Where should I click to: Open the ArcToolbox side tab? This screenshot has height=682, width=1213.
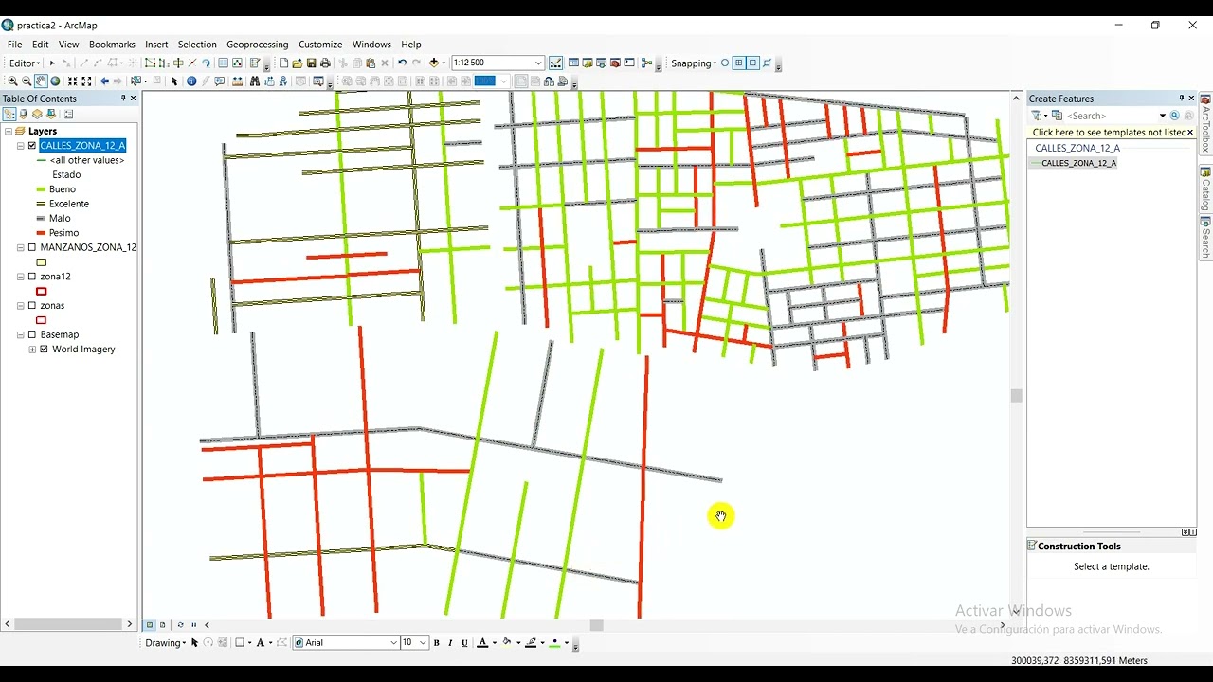pyautogui.click(x=1205, y=123)
